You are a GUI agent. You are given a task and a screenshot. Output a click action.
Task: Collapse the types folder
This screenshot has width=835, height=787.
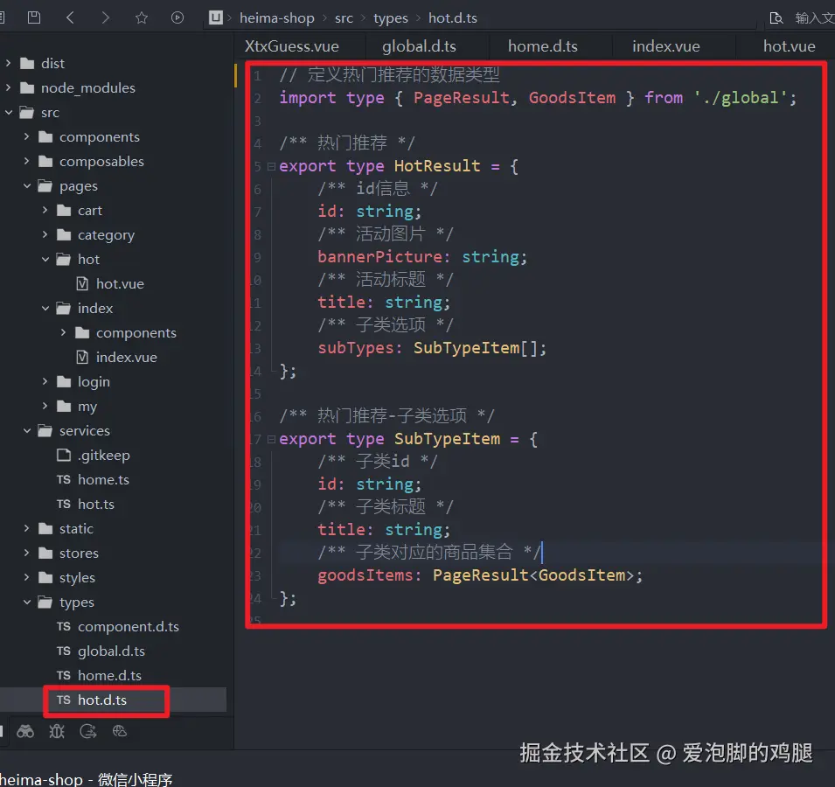tap(26, 602)
